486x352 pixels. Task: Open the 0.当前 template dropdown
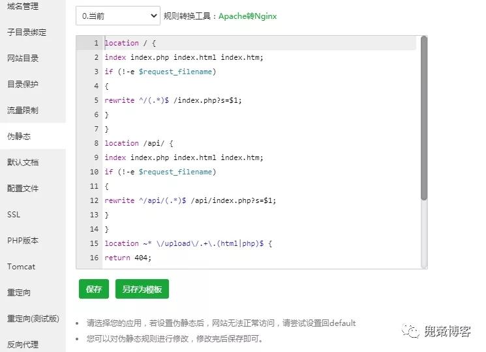[x=118, y=16]
